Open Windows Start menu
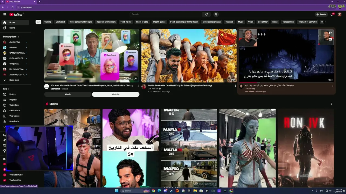346x194 pixels. (x=117, y=191)
